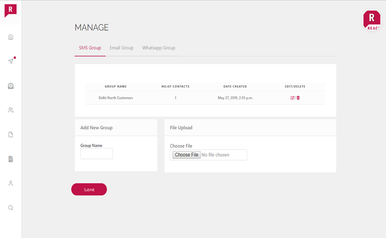This screenshot has width=386, height=238.
Task: Click the Choose File button
Action: tap(187, 155)
